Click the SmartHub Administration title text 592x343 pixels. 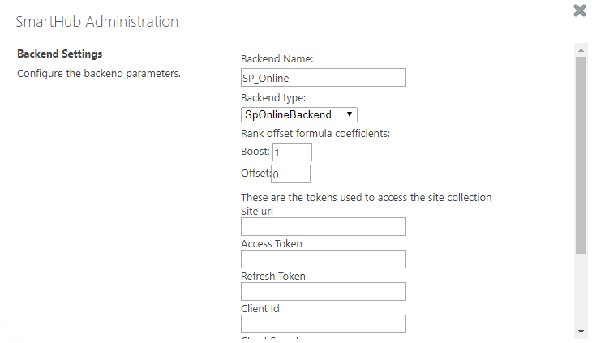pyautogui.click(x=97, y=22)
